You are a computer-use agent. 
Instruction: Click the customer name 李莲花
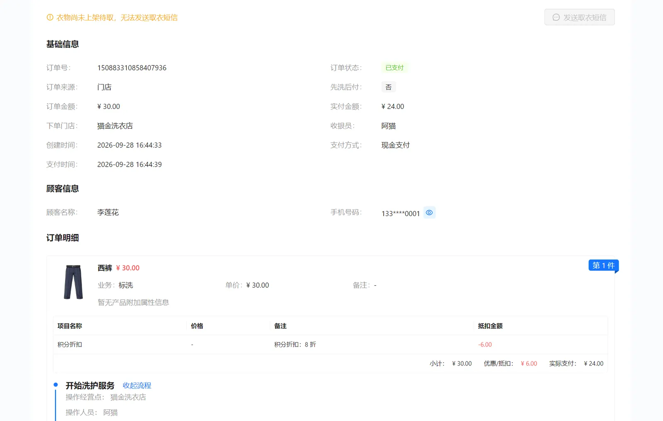point(108,212)
